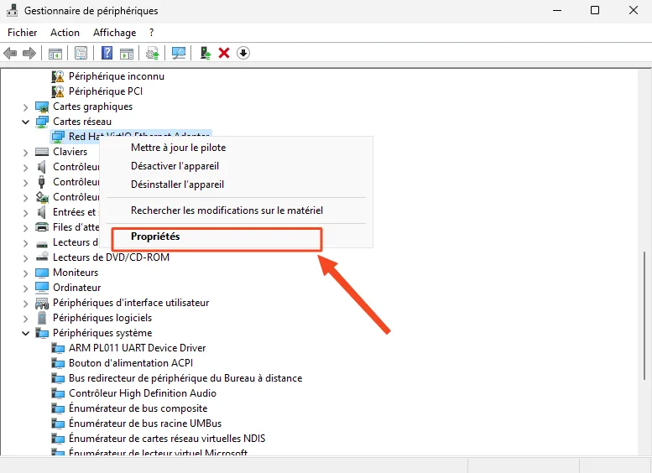
Task: Select Mettre à jour le pilote
Action: (178, 148)
